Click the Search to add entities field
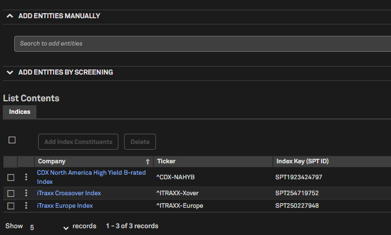The width and height of the screenshot is (391, 235). click(199, 44)
